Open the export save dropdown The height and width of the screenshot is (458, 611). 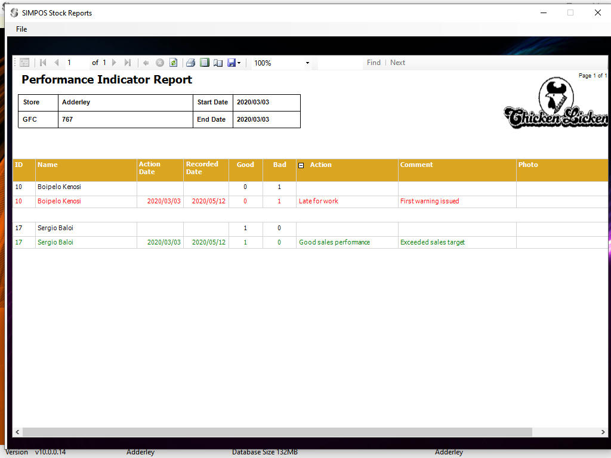(234, 63)
